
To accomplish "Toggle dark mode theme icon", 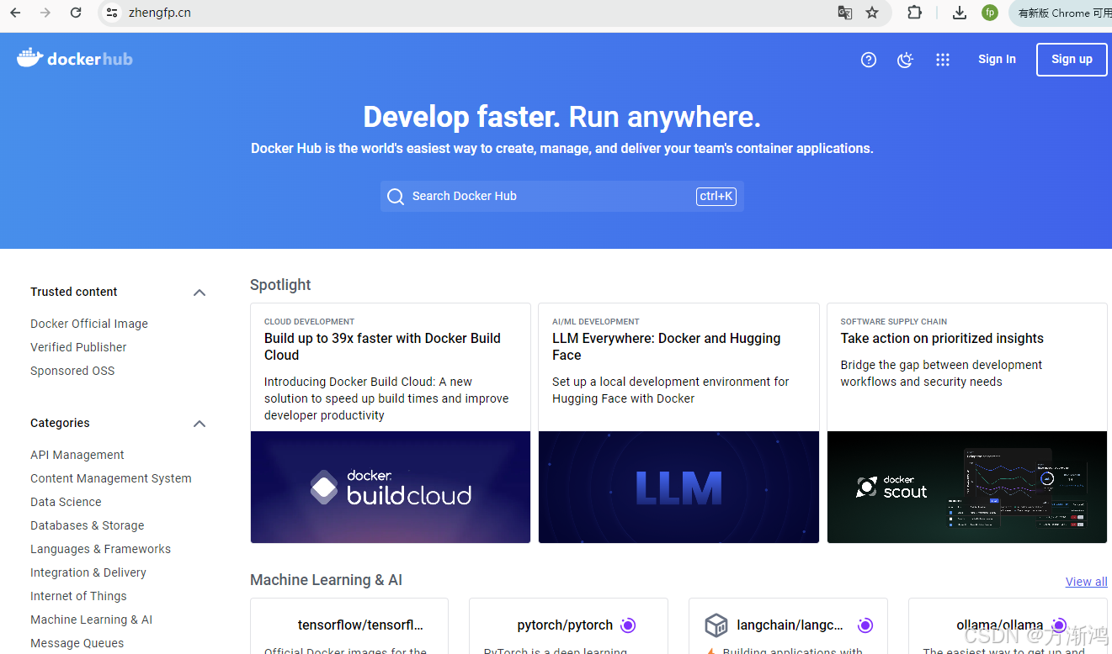I will click(x=905, y=60).
